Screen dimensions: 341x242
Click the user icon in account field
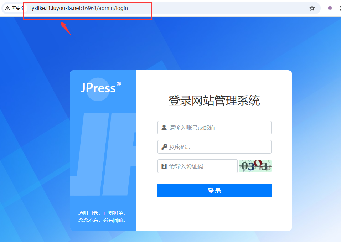[164, 128]
